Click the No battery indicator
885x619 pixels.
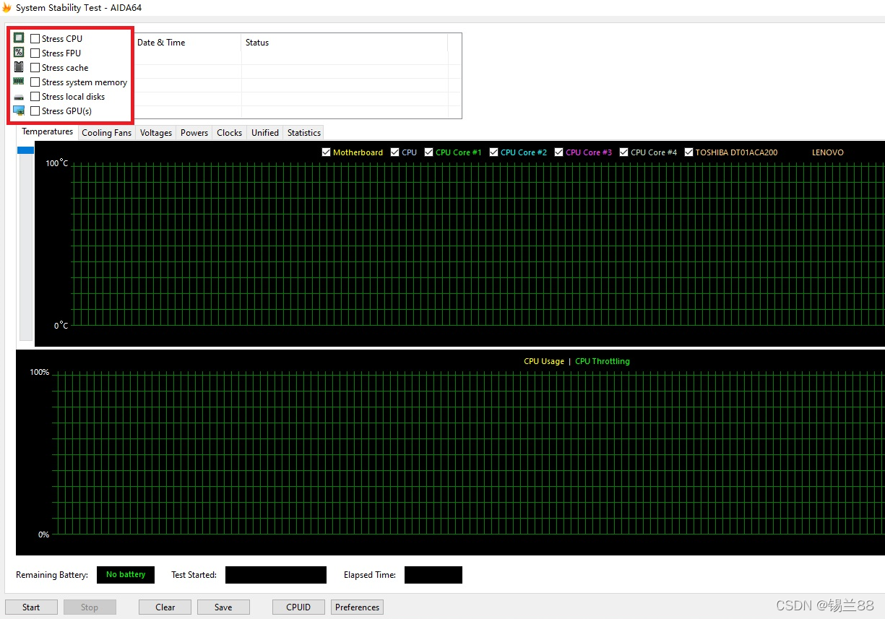[x=126, y=575]
